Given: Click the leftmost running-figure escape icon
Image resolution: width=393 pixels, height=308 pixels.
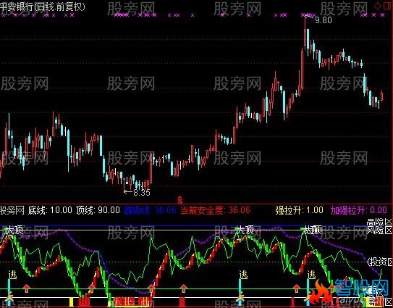Looking at the screenshot, I should point(9,297).
